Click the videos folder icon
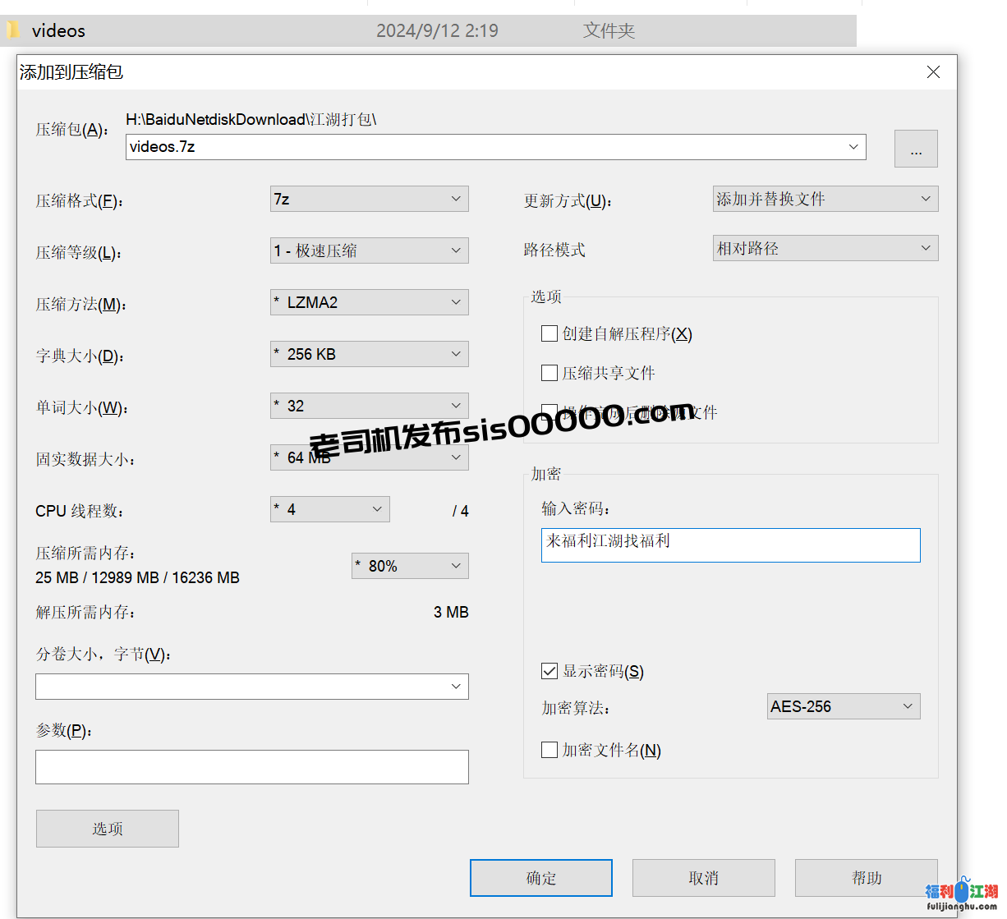 12,31
